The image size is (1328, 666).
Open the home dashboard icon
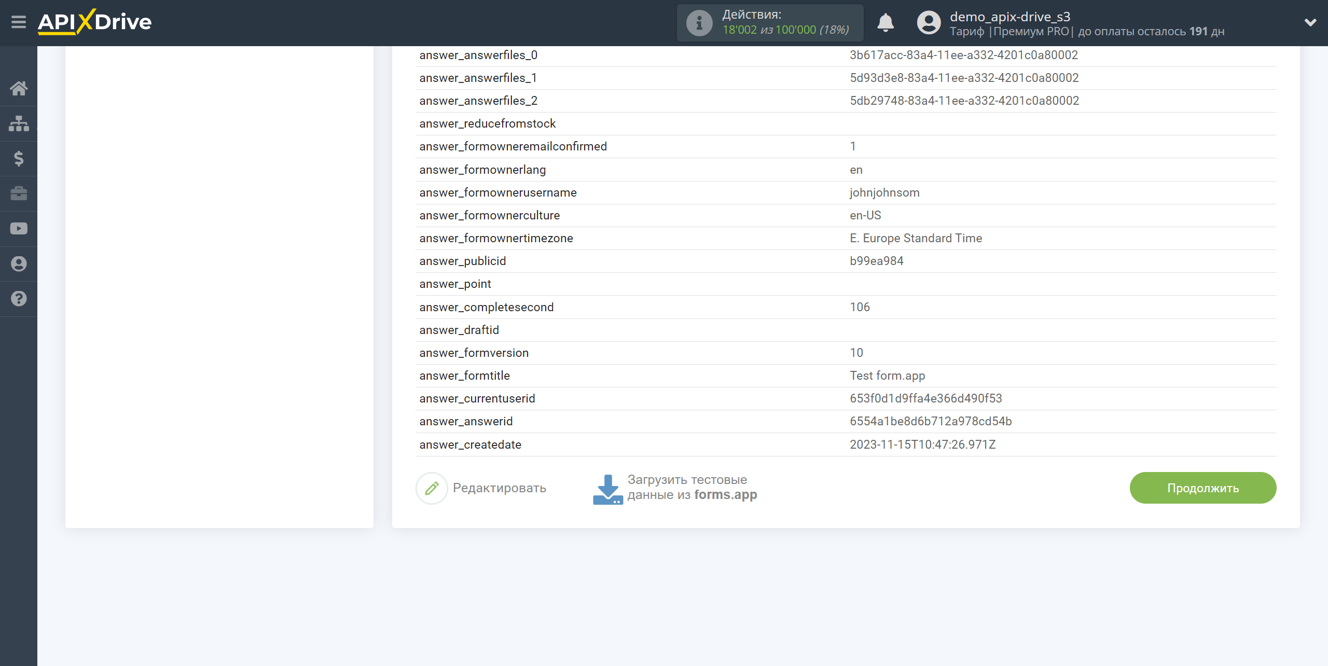[19, 89]
